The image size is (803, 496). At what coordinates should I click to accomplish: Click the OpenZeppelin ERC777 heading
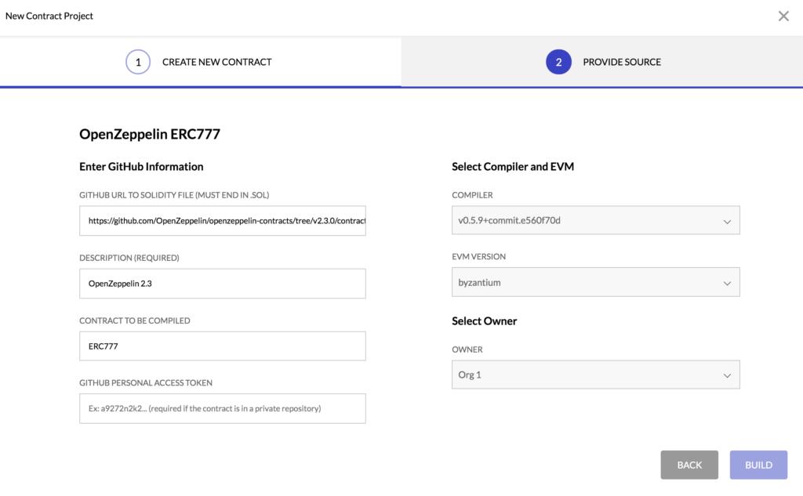click(x=150, y=134)
